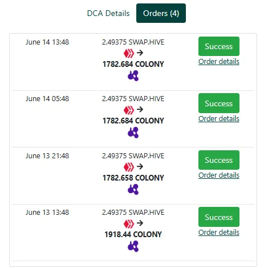Click Success button for June 13 21:48 order
The image size is (264, 268).
point(219,160)
